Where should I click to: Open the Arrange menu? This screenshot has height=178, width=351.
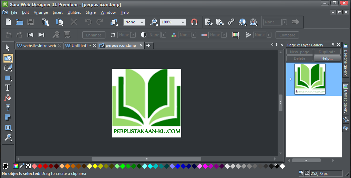41,12
